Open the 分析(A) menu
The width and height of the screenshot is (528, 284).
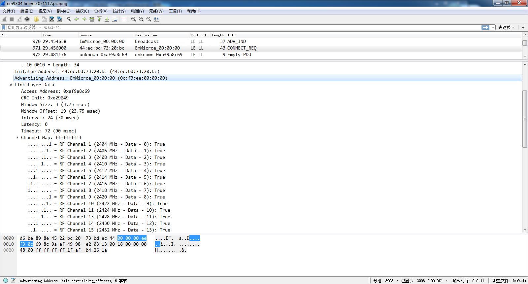click(x=101, y=11)
